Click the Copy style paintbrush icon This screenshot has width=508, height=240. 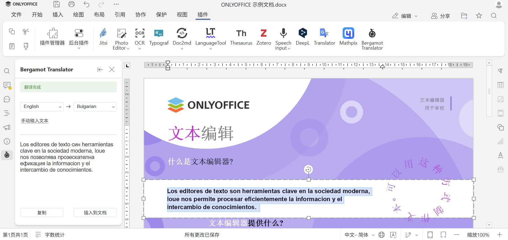pos(26,46)
